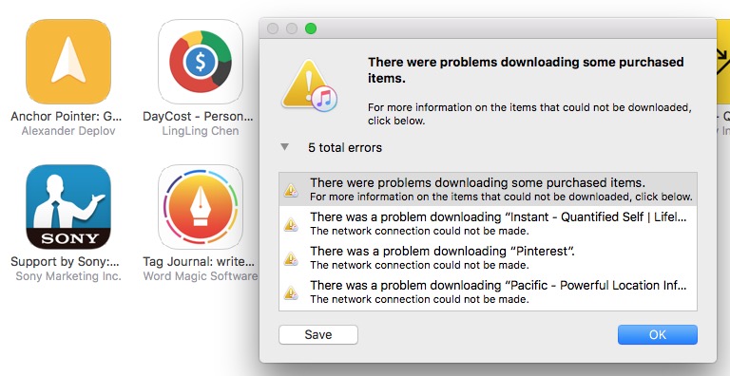Viewport: 730px width, 376px height.
Task: Click the Word Magic Software developer name
Action: click(201, 276)
